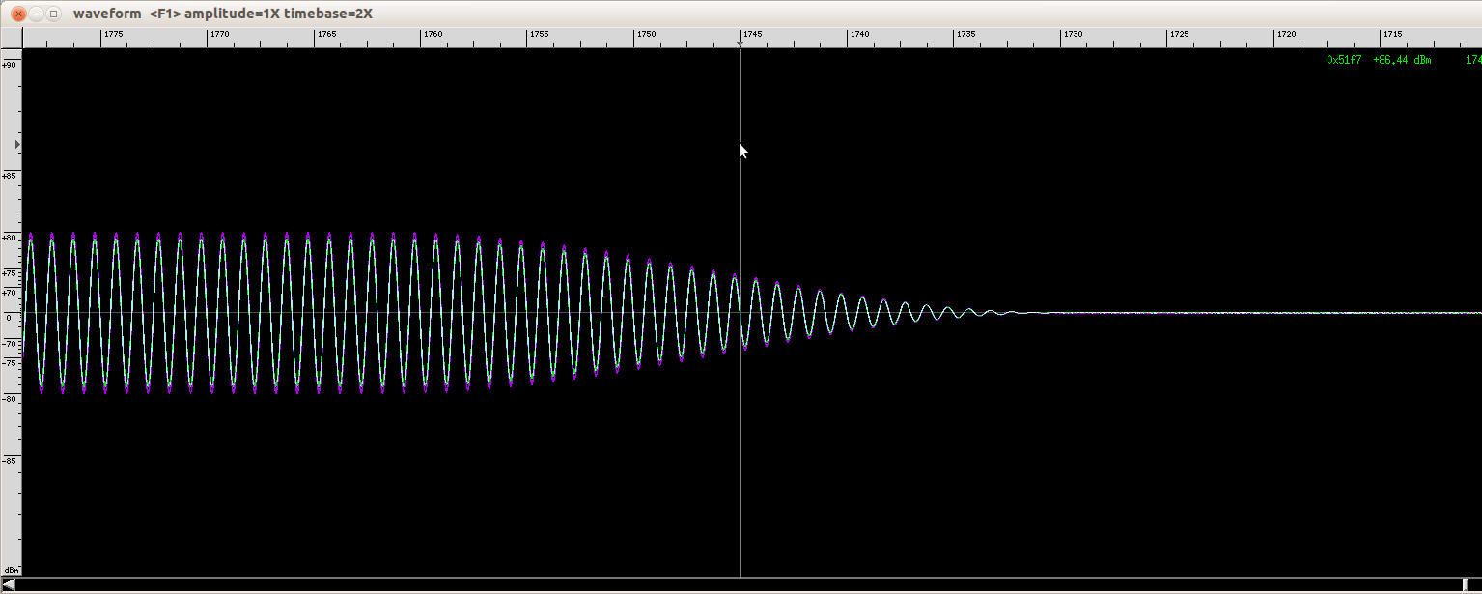Click the 1750 label on the time ruler
The width and height of the screenshot is (1482, 594).
[647, 34]
